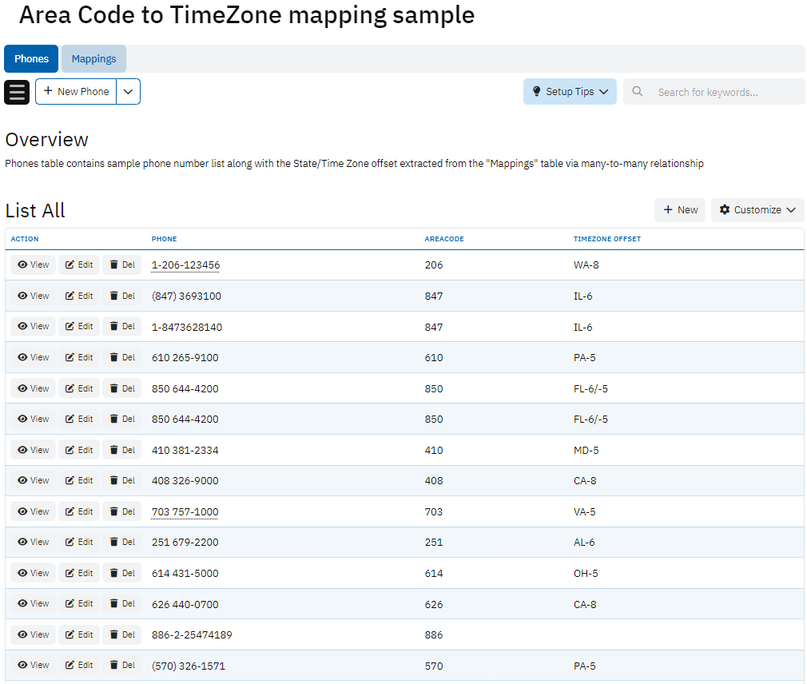
Task: Edit the 408 326-9000 phone entry
Action: (78, 481)
